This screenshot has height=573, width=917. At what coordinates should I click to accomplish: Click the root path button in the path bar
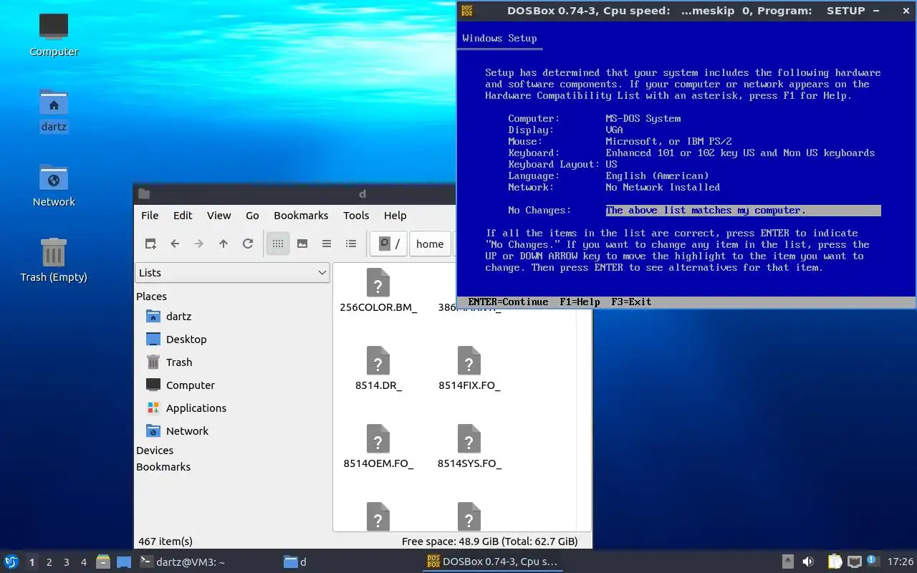(389, 244)
